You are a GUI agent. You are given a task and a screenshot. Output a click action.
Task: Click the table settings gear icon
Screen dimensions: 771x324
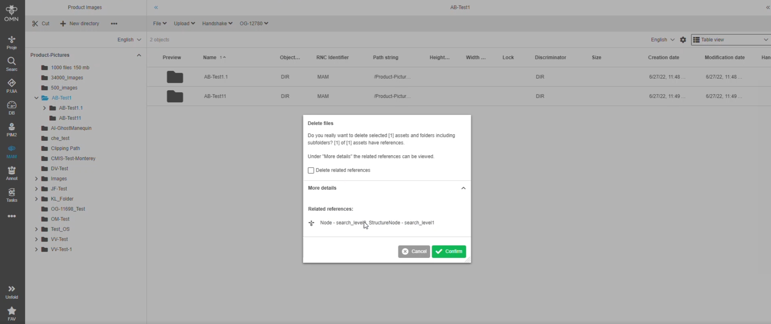pyautogui.click(x=683, y=40)
